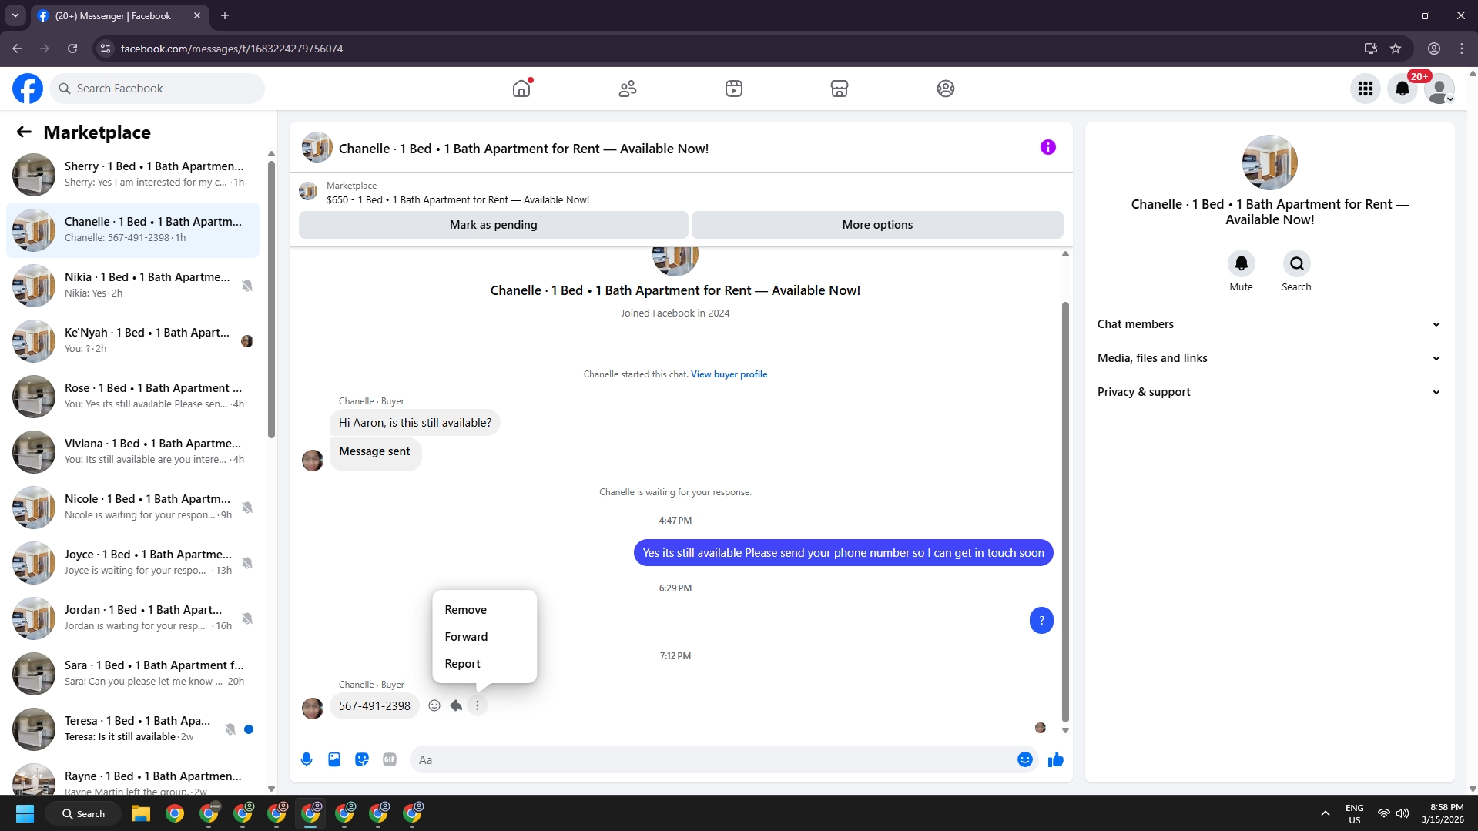The width and height of the screenshot is (1478, 831).
Task: Reply to the 567-491-2398 message
Action: (x=456, y=705)
